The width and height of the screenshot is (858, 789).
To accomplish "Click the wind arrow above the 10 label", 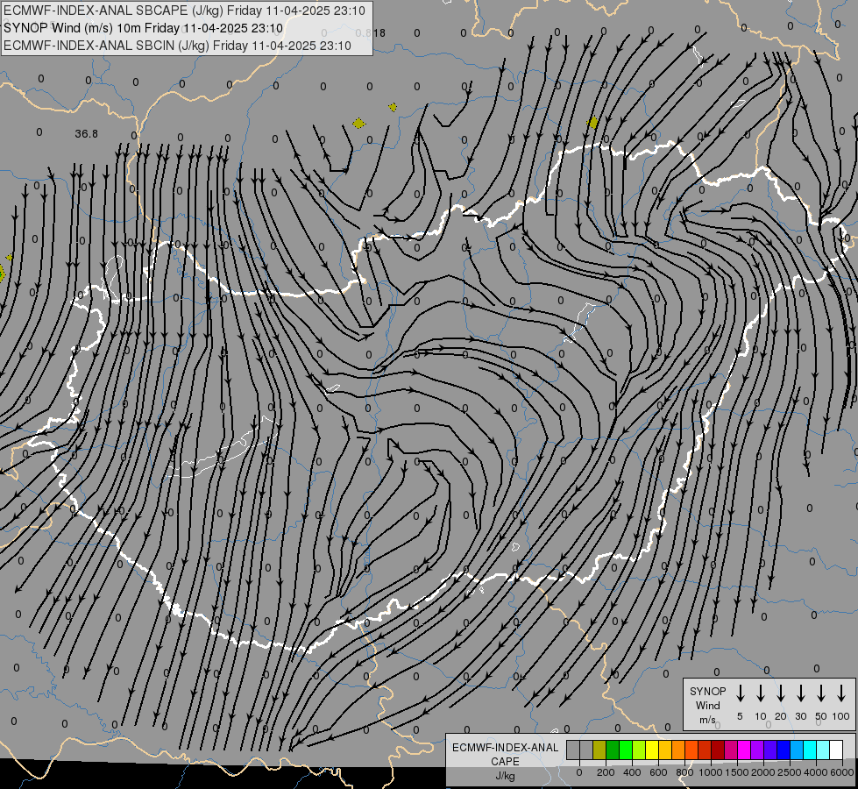I will tap(761, 693).
